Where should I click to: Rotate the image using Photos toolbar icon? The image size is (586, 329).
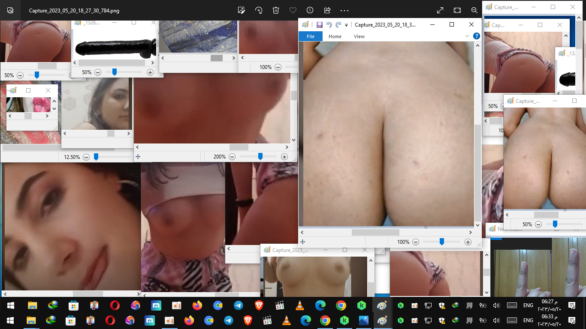click(259, 10)
